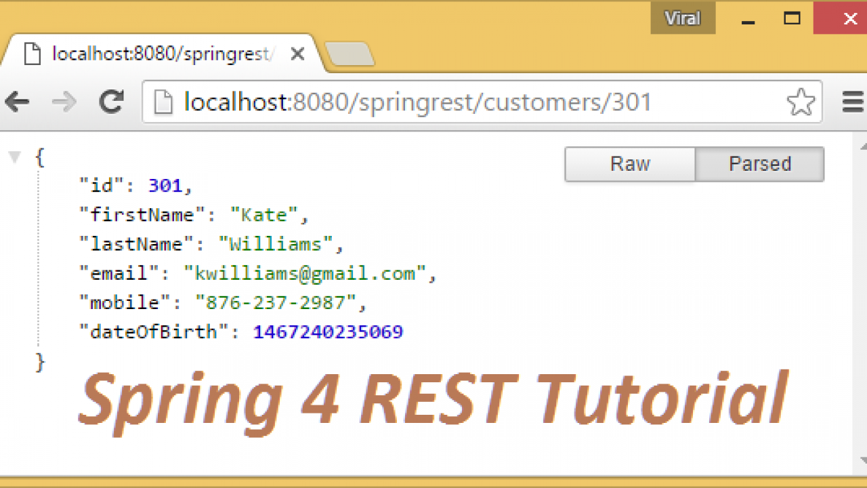Click the vertical scrollbar up arrow

tap(863, 145)
